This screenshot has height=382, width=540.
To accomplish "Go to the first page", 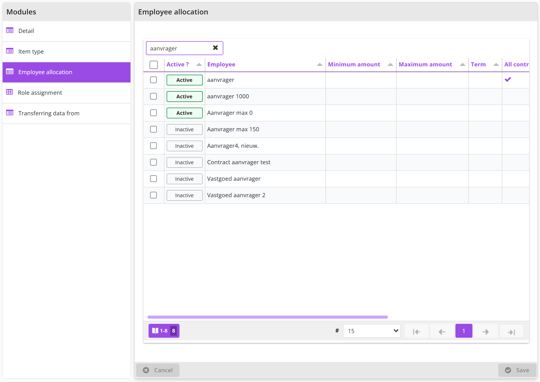I will [x=417, y=331].
